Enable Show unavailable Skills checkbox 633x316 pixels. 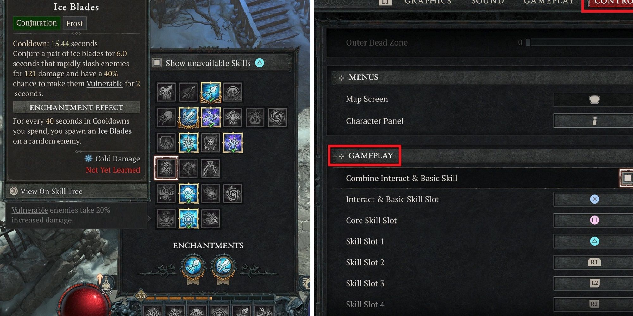[157, 63]
